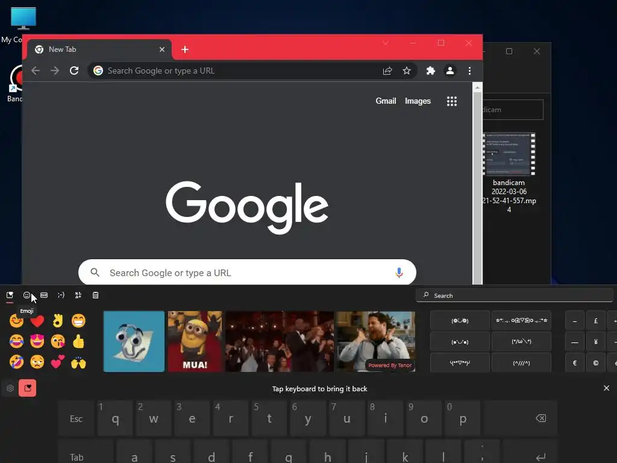The width and height of the screenshot is (617, 463).
Task: Reload the Chrome page
Action: pos(74,71)
